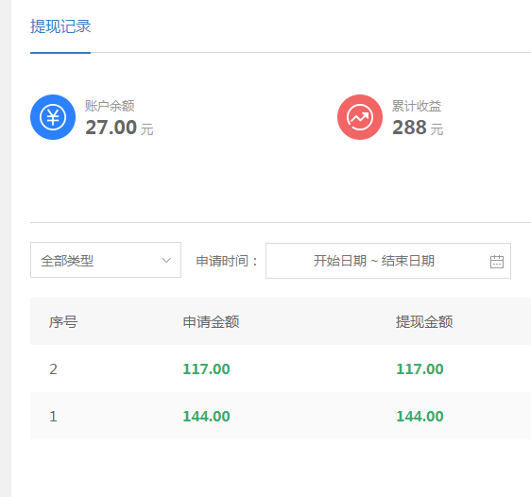Select the 开始日期 start date field
The height and width of the screenshot is (497, 531).
339,261
